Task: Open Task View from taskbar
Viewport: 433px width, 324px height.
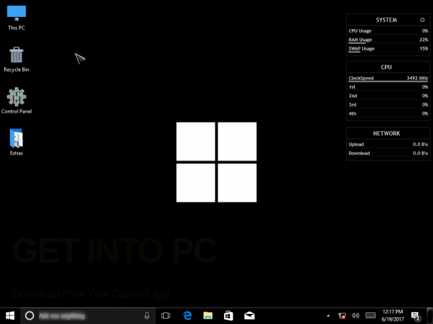Action: click(x=166, y=315)
